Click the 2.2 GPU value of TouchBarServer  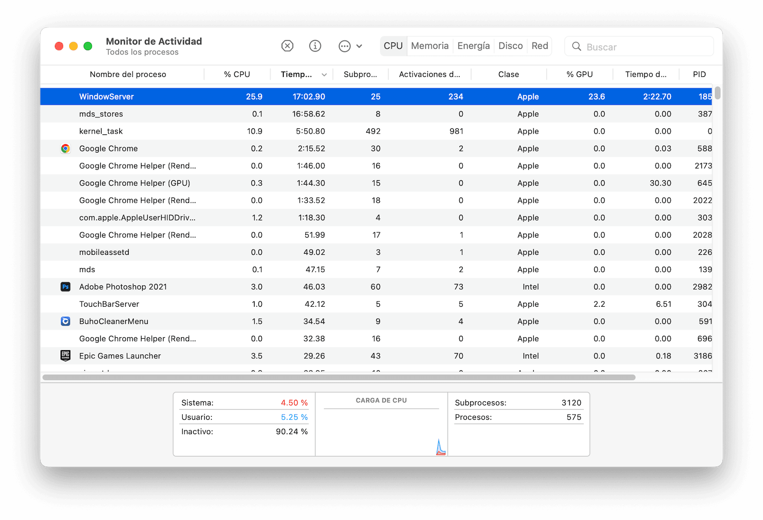tap(599, 304)
